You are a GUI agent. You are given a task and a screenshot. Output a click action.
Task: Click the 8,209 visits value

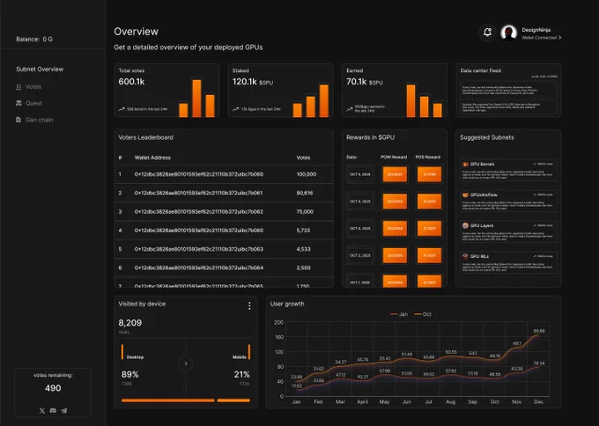click(x=129, y=323)
